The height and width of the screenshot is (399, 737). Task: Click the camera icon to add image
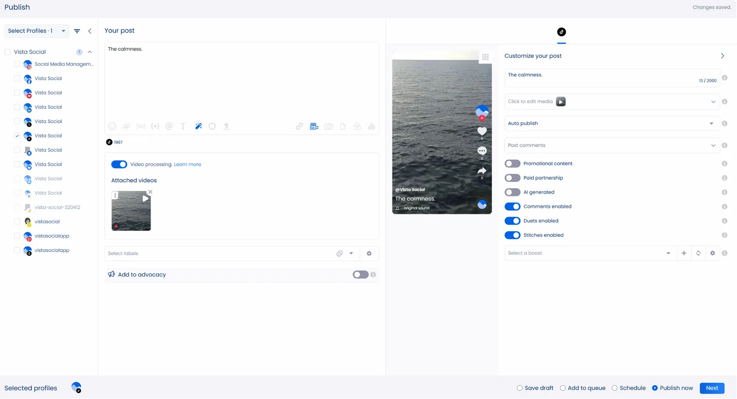pyautogui.click(x=328, y=126)
